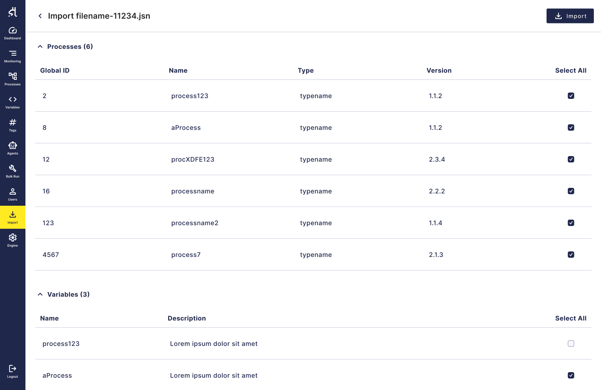This screenshot has width=601, height=390.
Task: Open Variables from the sidebar
Action: pos(13,102)
